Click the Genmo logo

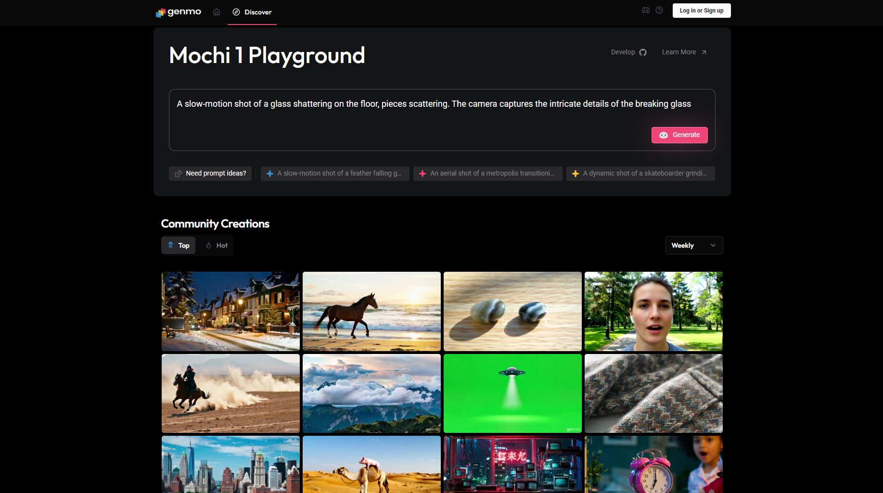pos(179,12)
